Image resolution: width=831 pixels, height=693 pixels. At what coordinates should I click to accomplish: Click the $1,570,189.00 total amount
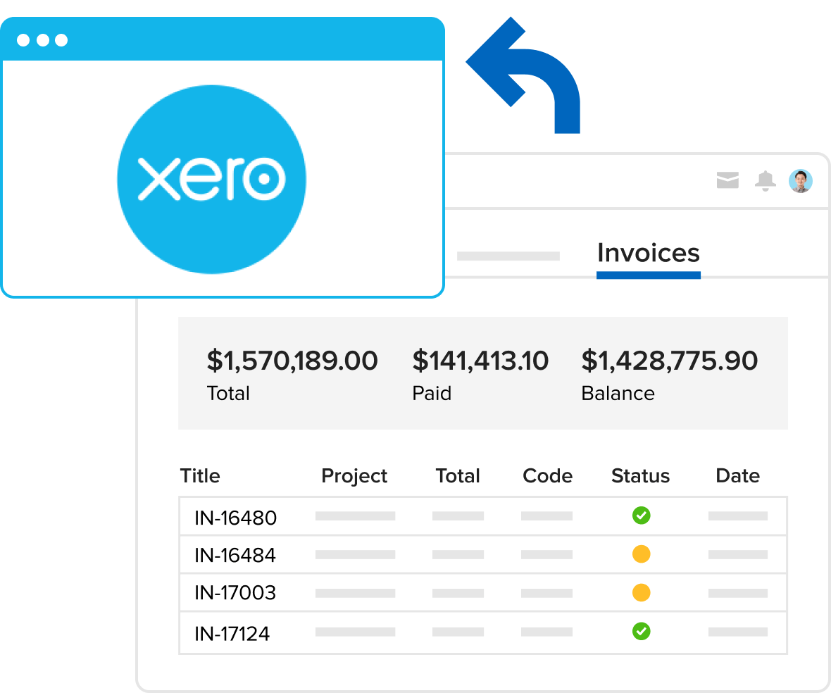click(x=292, y=361)
